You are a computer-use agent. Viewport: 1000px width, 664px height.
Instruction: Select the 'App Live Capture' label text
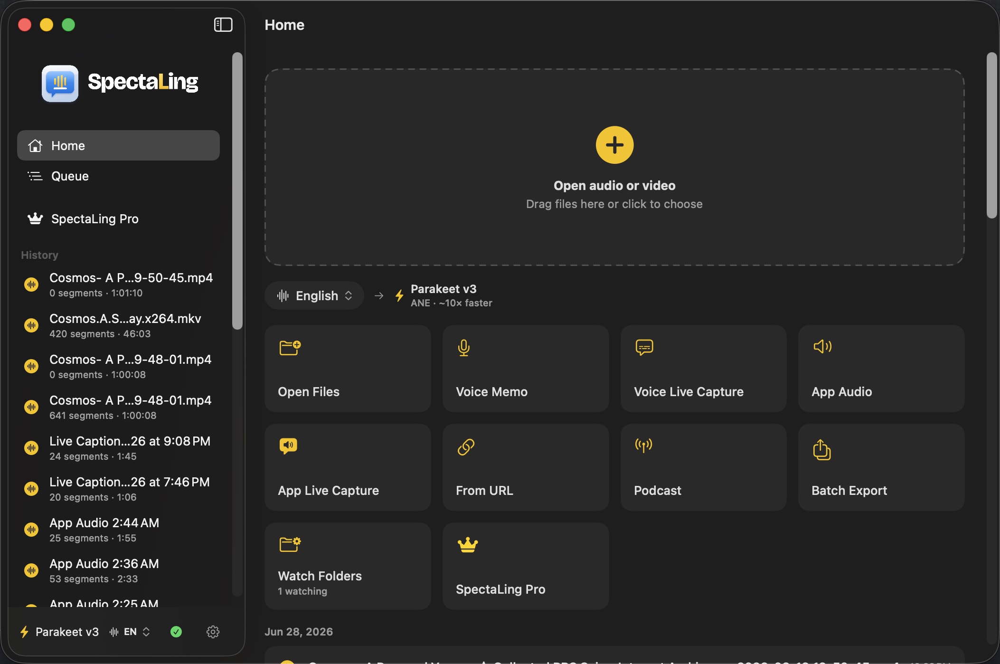[x=328, y=490]
